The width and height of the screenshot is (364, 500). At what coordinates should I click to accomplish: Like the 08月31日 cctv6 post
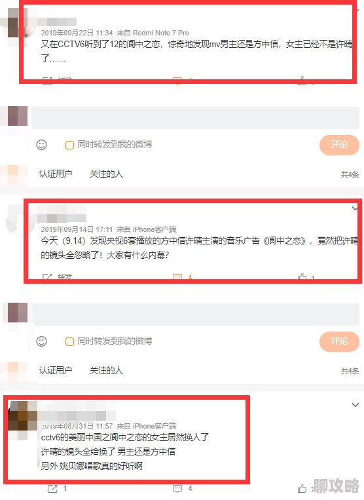tap(302, 488)
